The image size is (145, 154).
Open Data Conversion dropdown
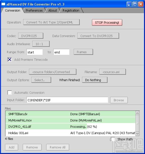pos(98,36)
